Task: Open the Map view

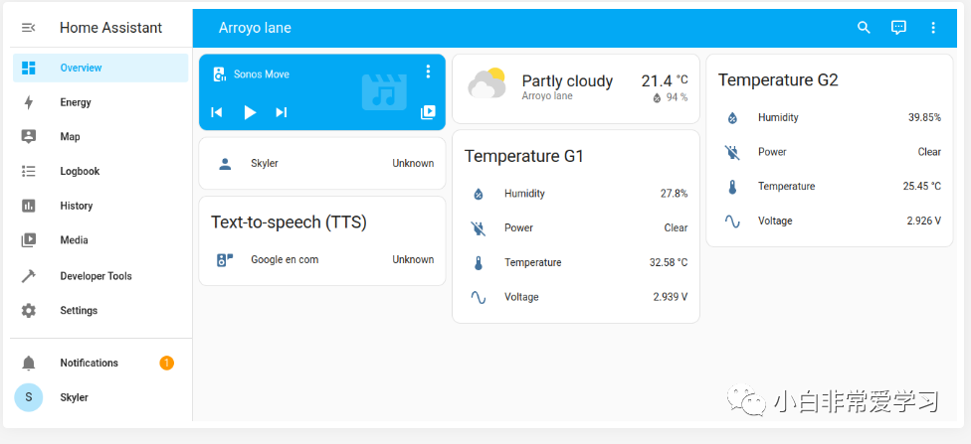Action: click(100, 137)
